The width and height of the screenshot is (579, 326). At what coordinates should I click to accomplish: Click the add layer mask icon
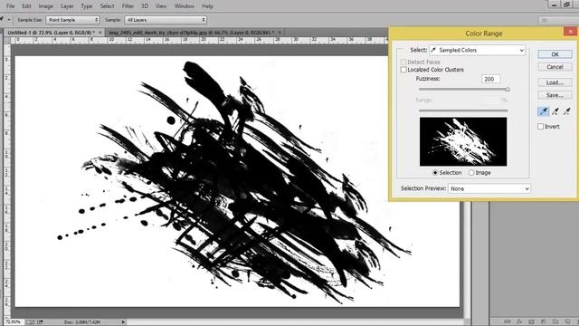531,321
